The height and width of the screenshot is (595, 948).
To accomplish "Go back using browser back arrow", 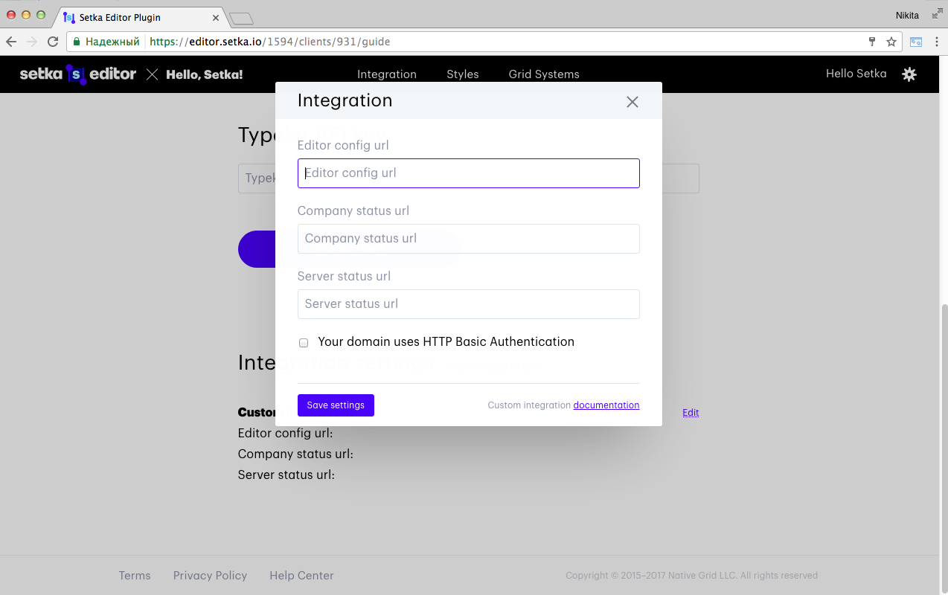I will (x=11, y=42).
